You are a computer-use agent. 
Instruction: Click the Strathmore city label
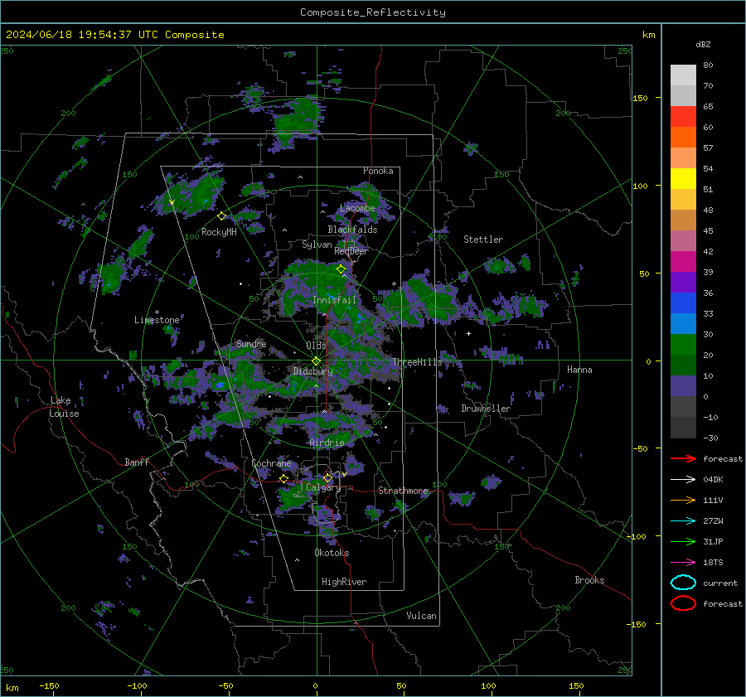point(404,491)
